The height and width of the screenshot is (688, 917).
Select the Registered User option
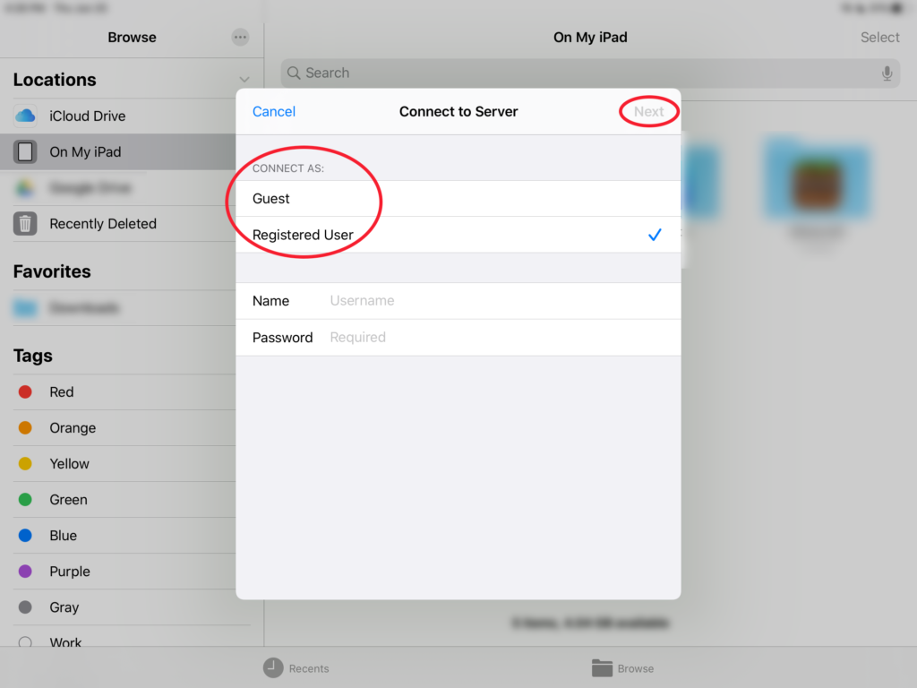pos(458,235)
